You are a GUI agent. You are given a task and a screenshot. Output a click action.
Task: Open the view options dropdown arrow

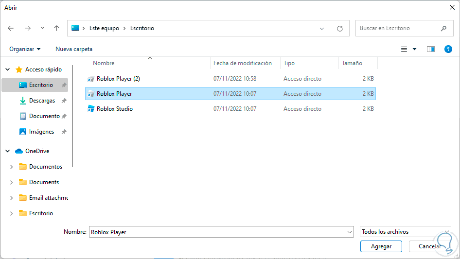pos(414,49)
